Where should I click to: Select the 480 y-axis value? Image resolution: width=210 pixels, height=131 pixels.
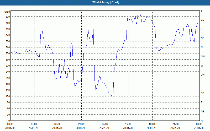click(x=8, y=23)
